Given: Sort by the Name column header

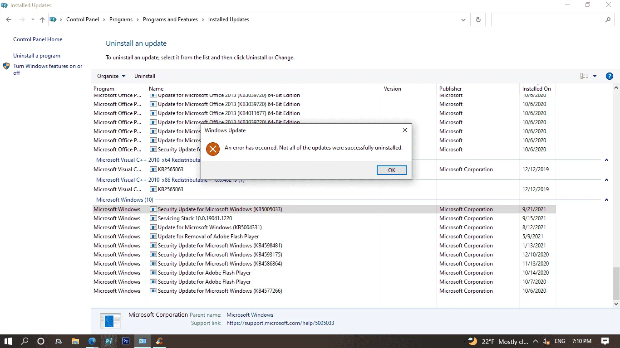Looking at the screenshot, I should (263, 89).
